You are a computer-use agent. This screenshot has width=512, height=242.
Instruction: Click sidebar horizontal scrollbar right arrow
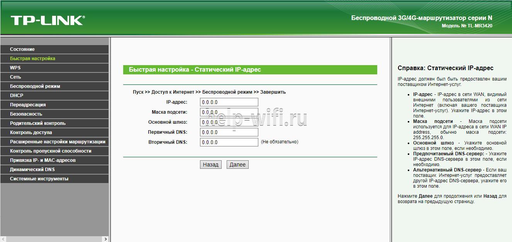click(x=106, y=239)
